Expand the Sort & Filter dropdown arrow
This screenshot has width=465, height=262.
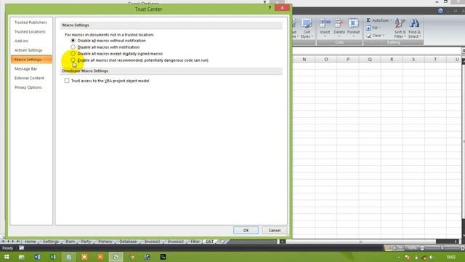(405, 36)
